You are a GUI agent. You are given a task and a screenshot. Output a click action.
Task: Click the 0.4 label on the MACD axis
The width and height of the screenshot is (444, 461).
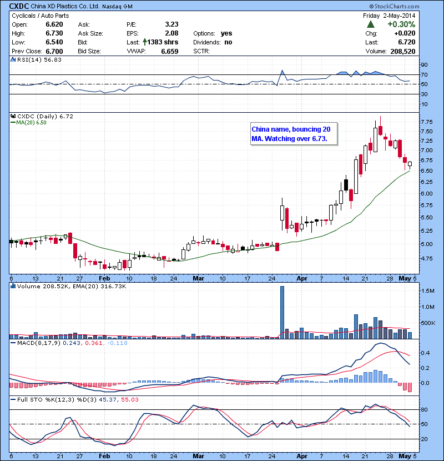pyautogui.click(x=426, y=353)
